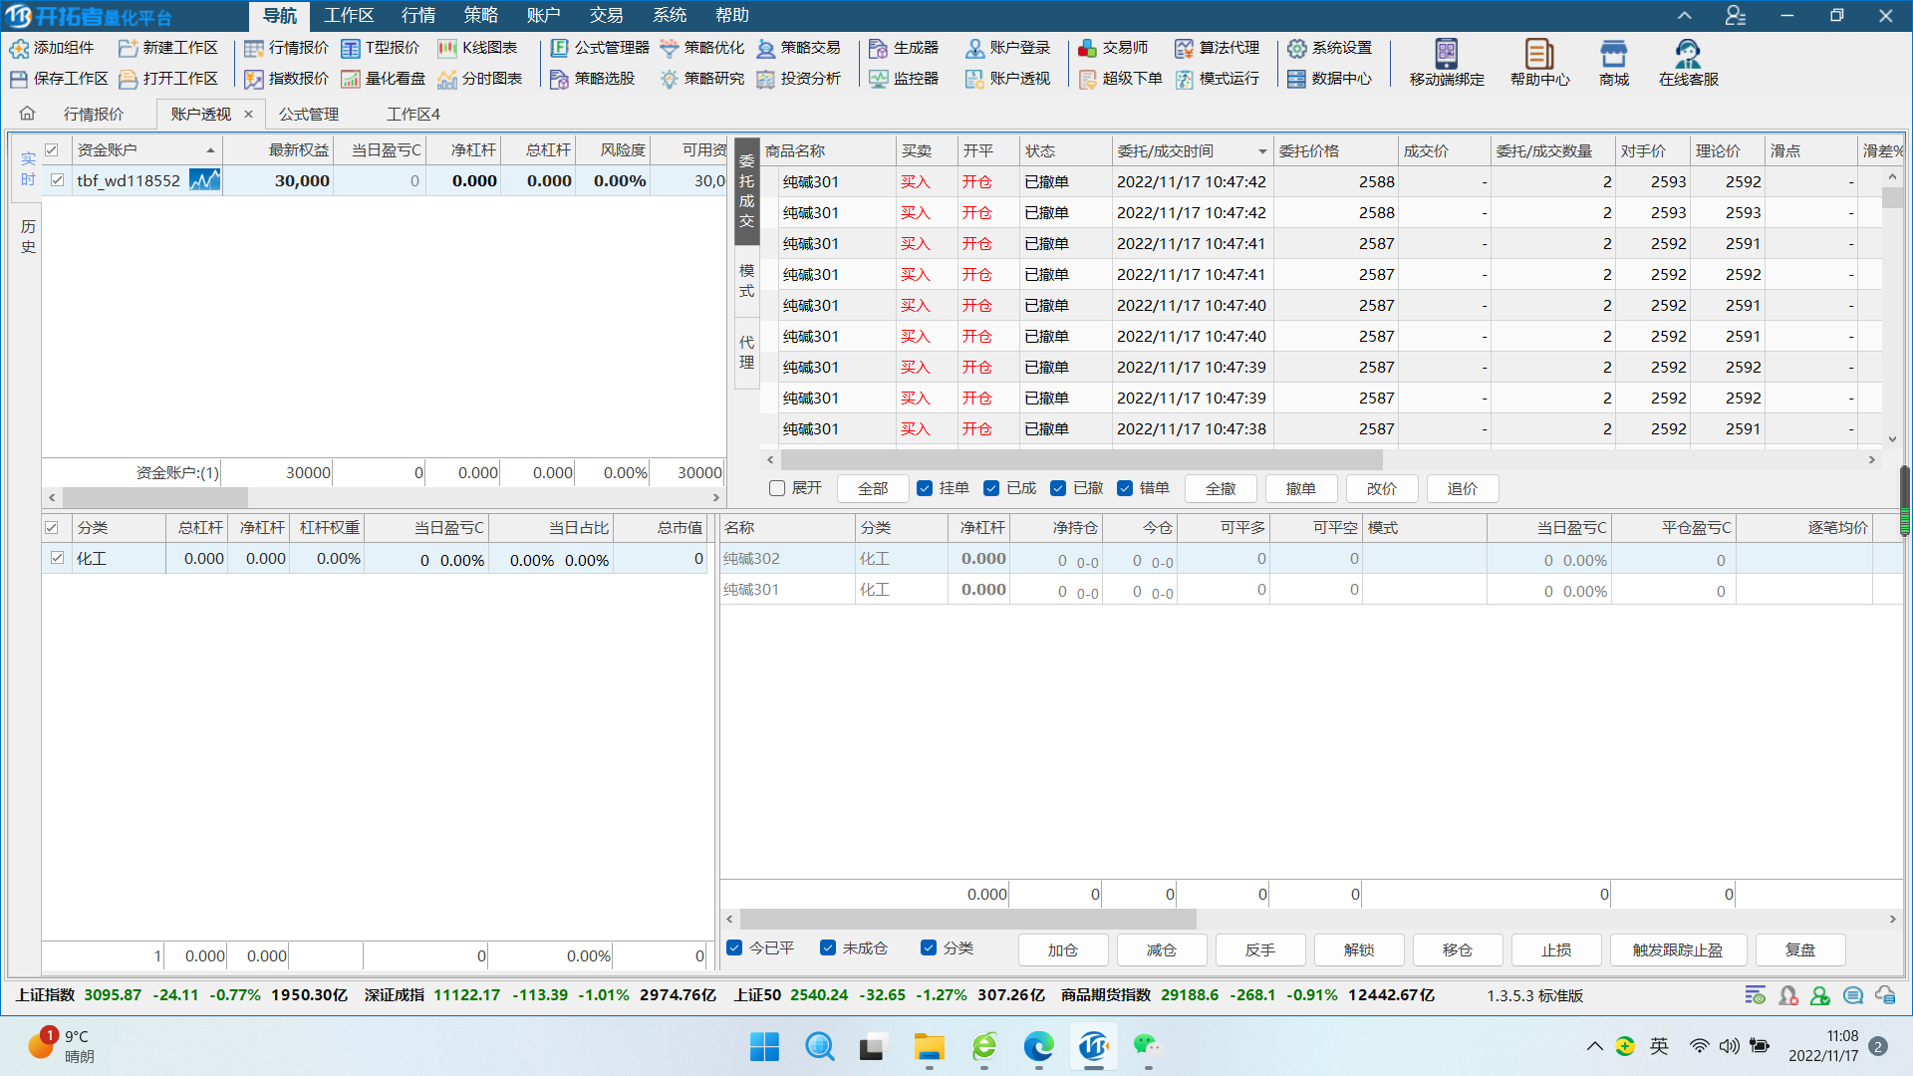Click the chart icon beside tbf_wd118552
Image resolution: width=1913 pixels, height=1076 pixels.
click(x=204, y=180)
